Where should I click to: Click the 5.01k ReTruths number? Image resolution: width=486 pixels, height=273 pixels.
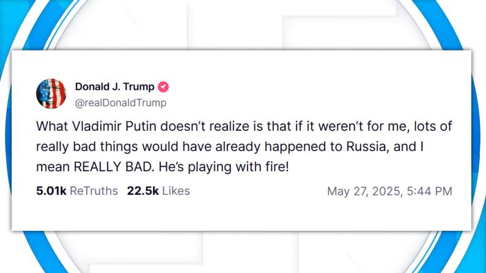[x=52, y=191]
